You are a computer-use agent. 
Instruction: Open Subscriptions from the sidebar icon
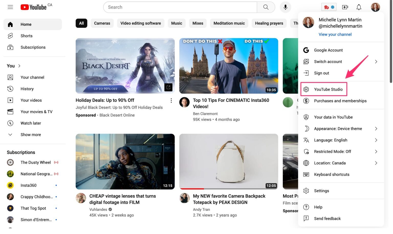click(10, 47)
